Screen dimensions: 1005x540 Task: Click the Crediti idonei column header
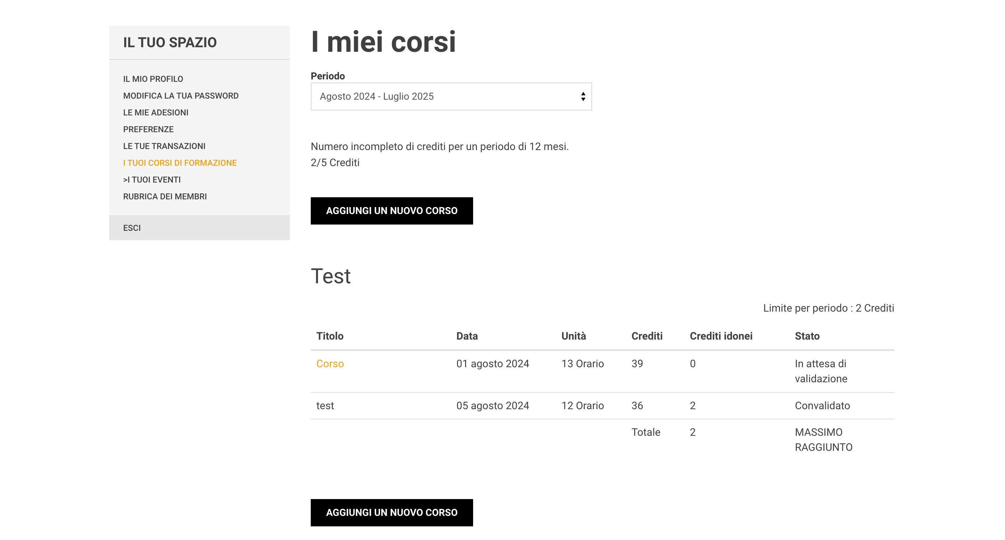(x=721, y=336)
